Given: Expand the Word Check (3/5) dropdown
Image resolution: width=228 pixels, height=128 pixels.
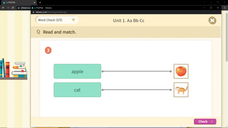Looking at the screenshot, I should point(74,20).
